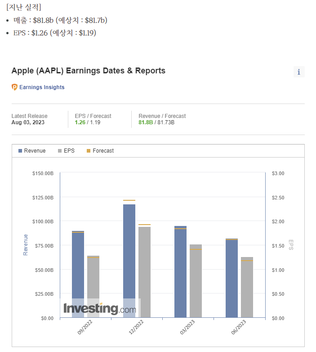Click the 12/2022 blue revenue bar

pyautogui.click(x=129, y=261)
